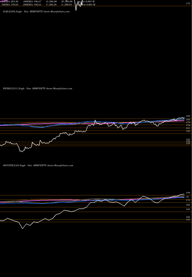Screen dimensions: 192x277
Task: Click the O: 206.00 open price
Action: point(51,1)
